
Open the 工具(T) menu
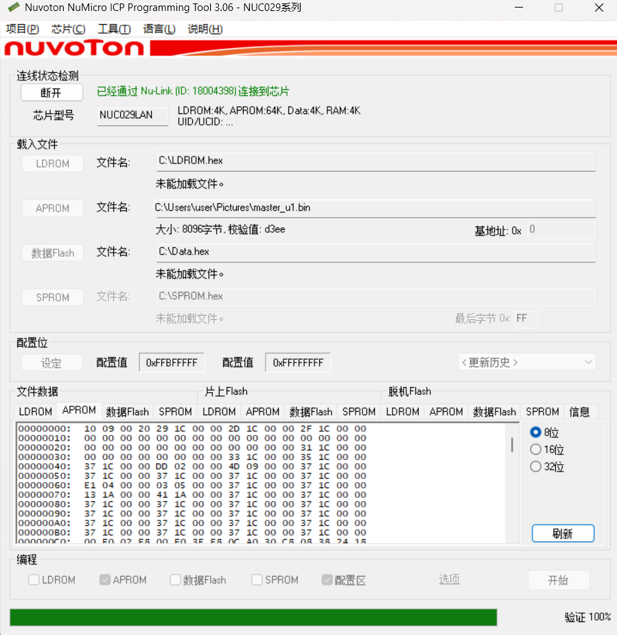pyautogui.click(x=114, y=29)
